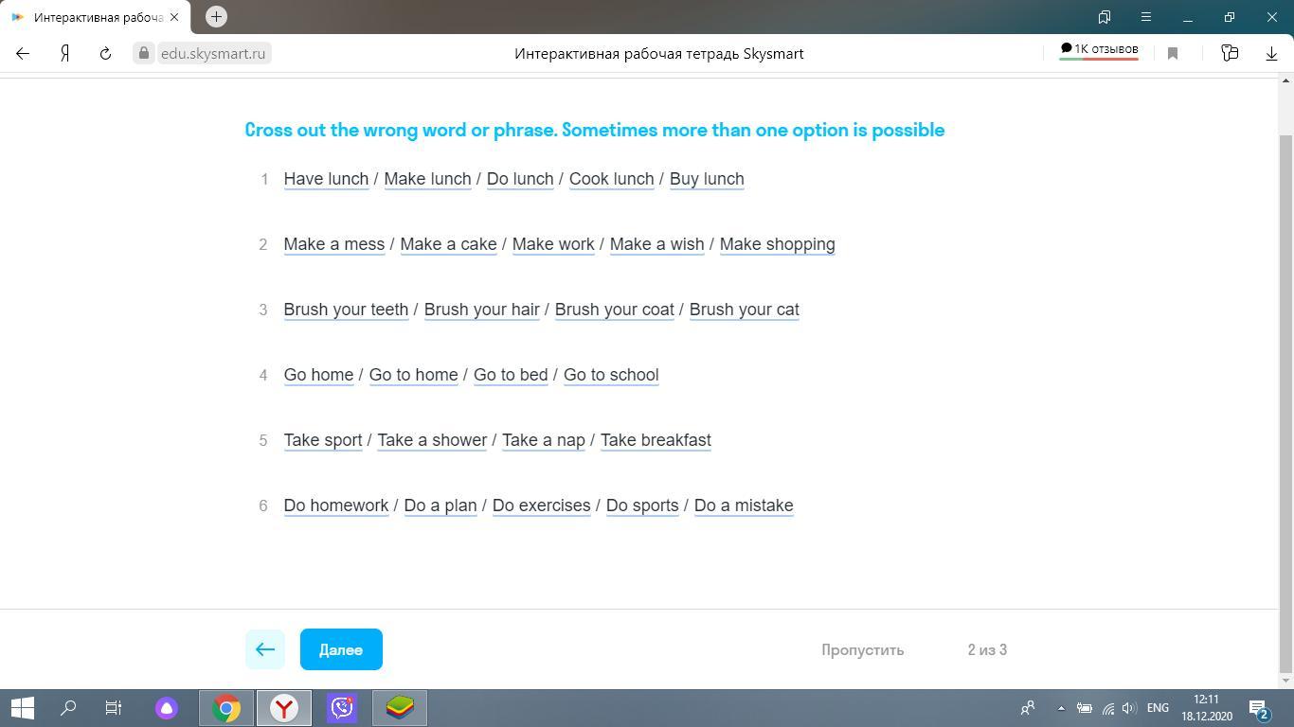Open the battery status tray icon
Image resolution: width=1294 pixels, height=727 pixels.
point(1085,708)
